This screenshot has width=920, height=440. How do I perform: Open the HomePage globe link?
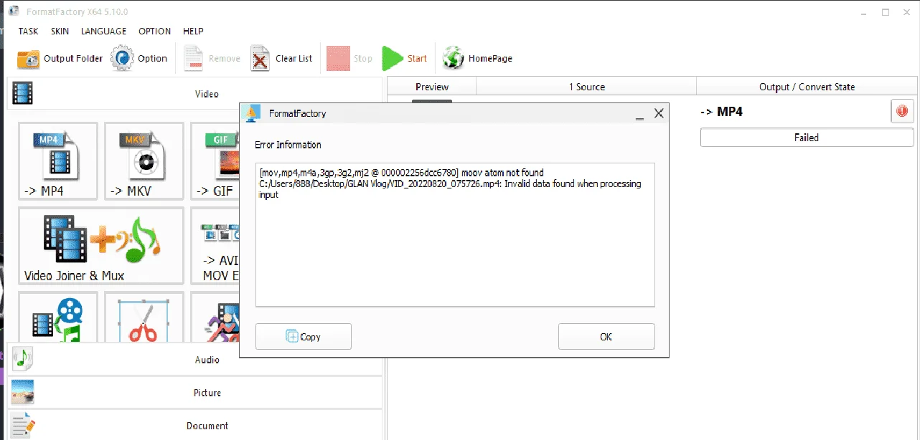[x=477, y=59]
